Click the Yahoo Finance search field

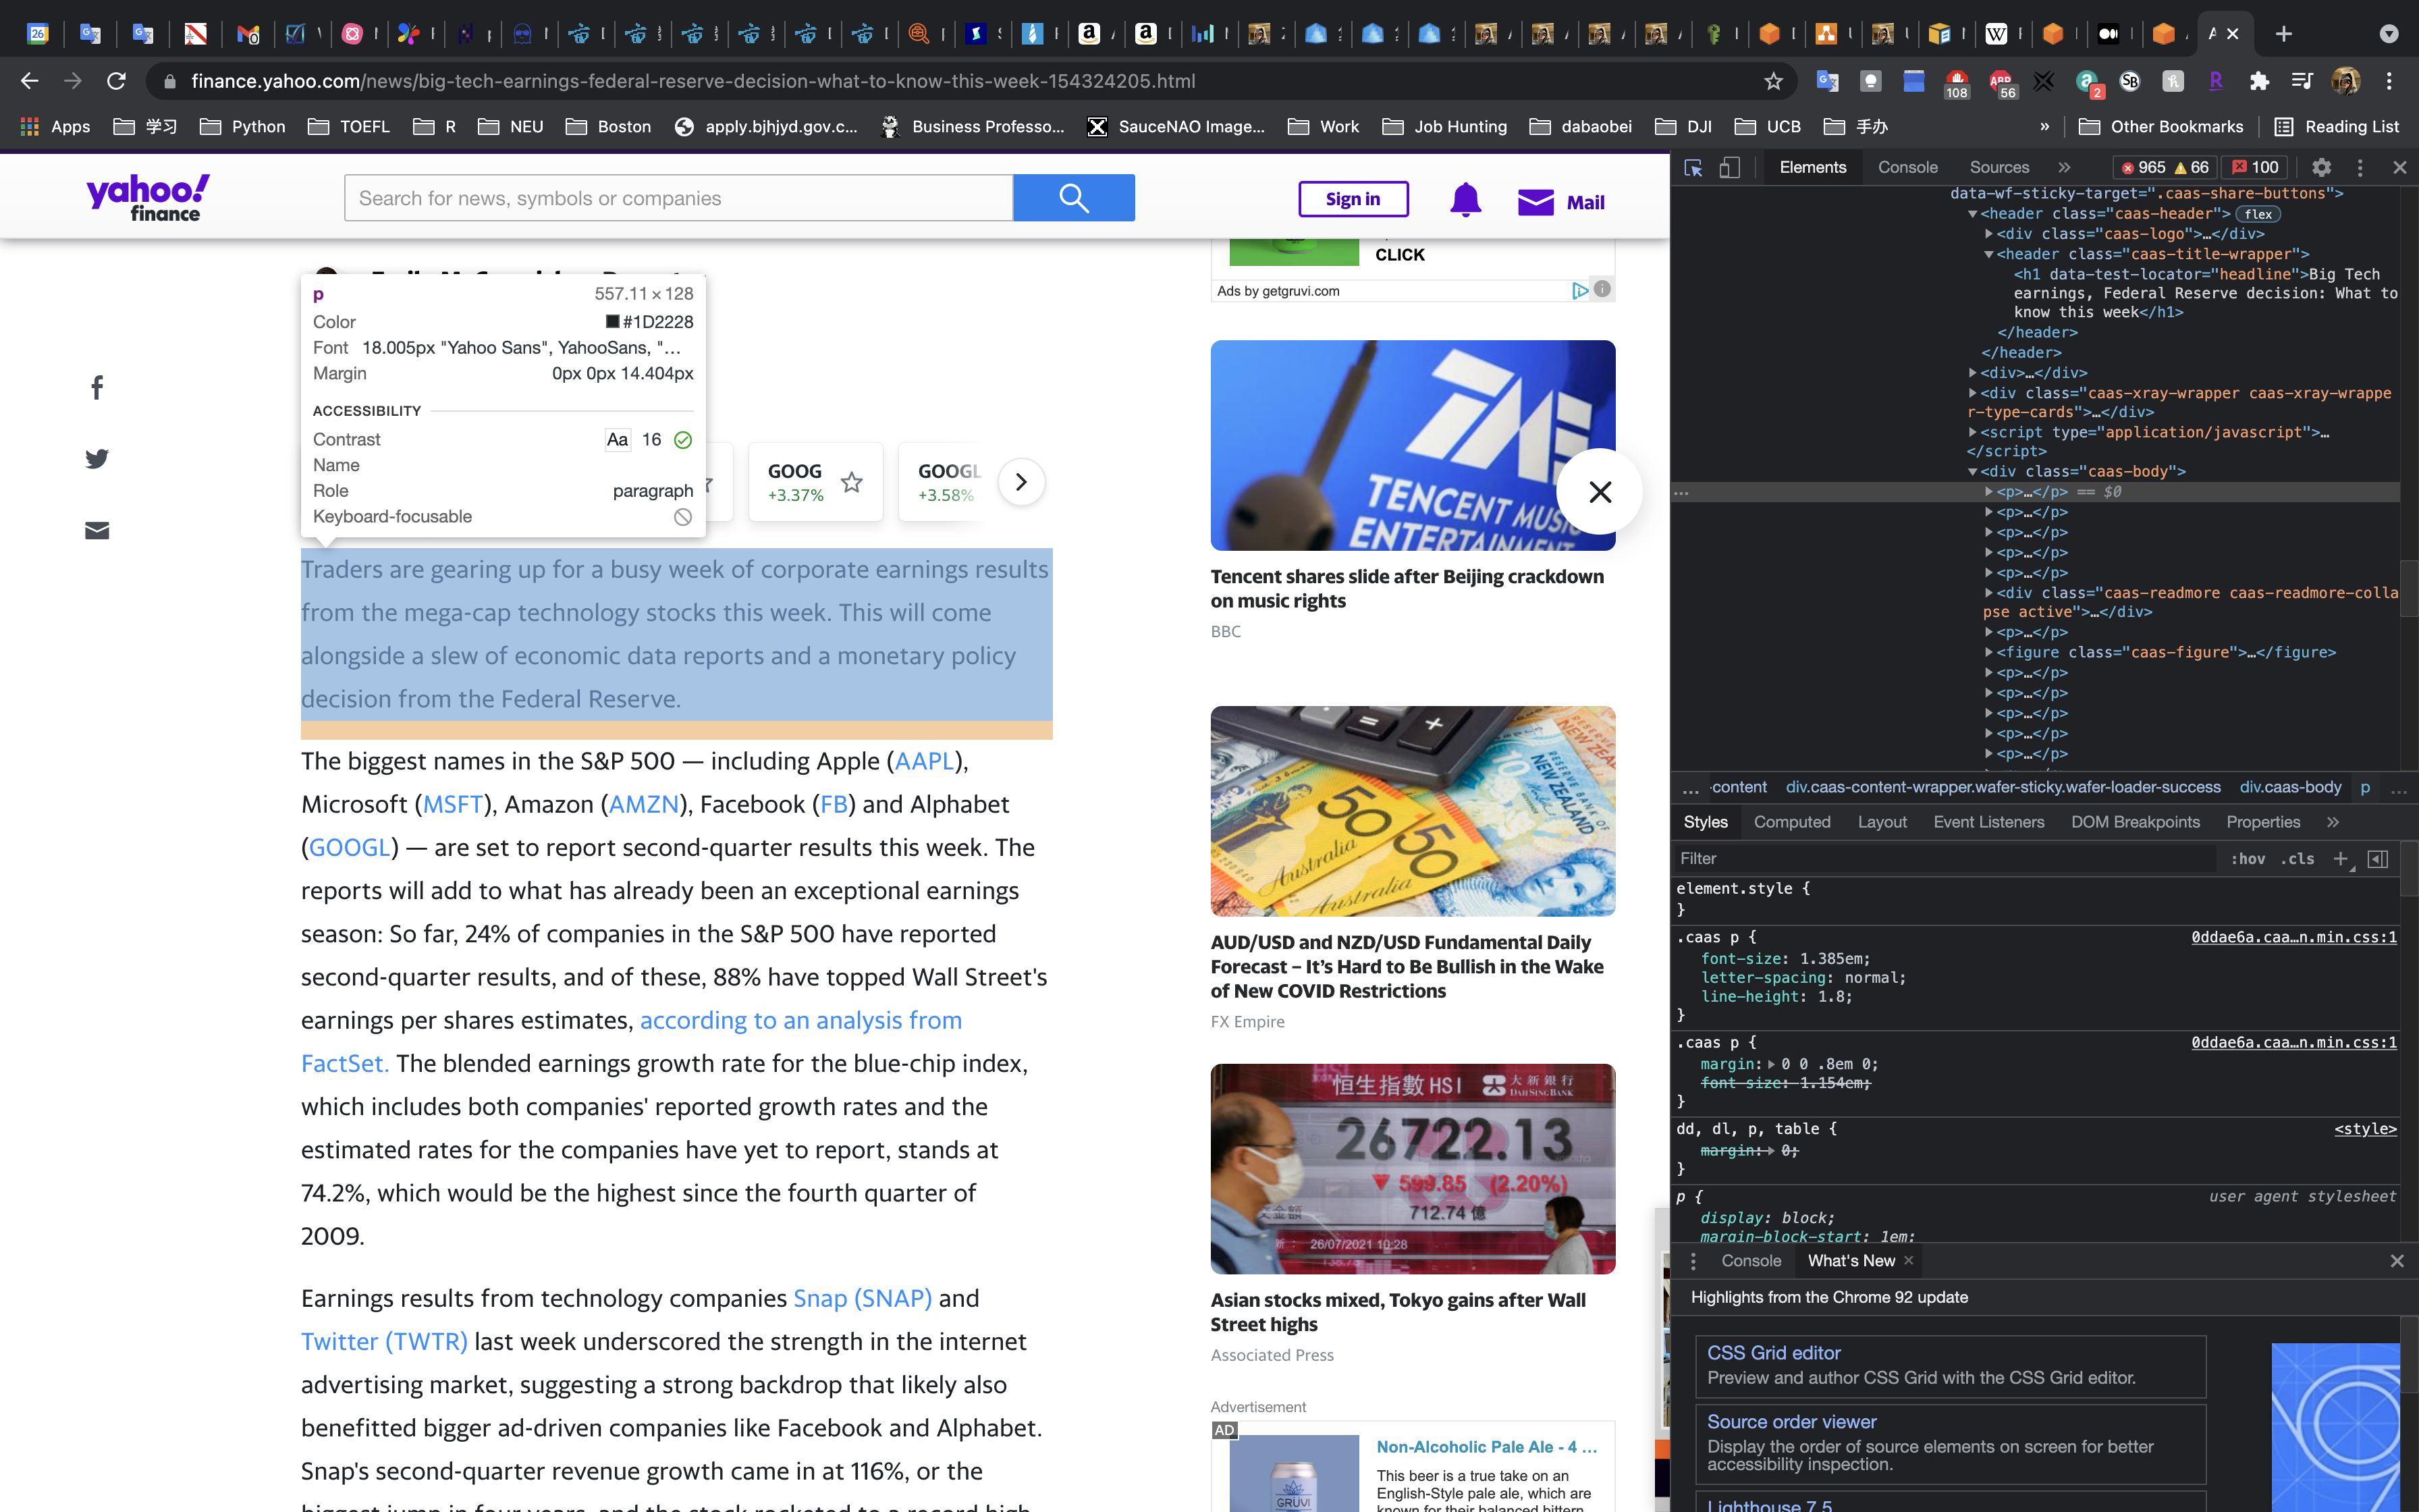click(678, 198)
